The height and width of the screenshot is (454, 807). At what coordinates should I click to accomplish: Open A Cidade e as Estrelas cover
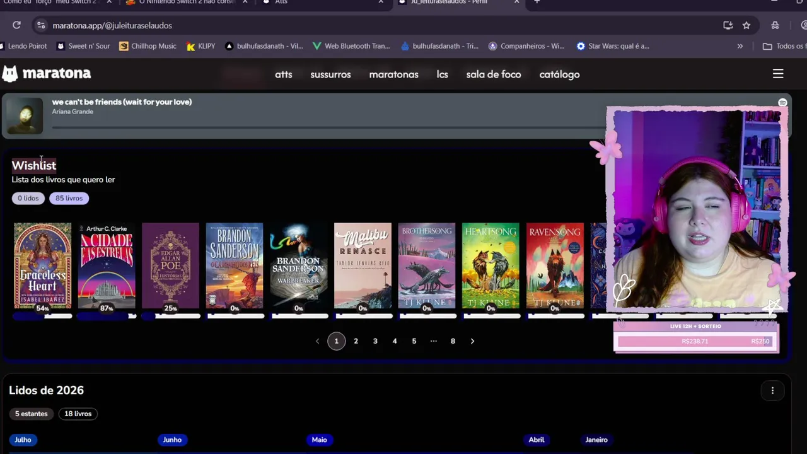tap(107, 265)
